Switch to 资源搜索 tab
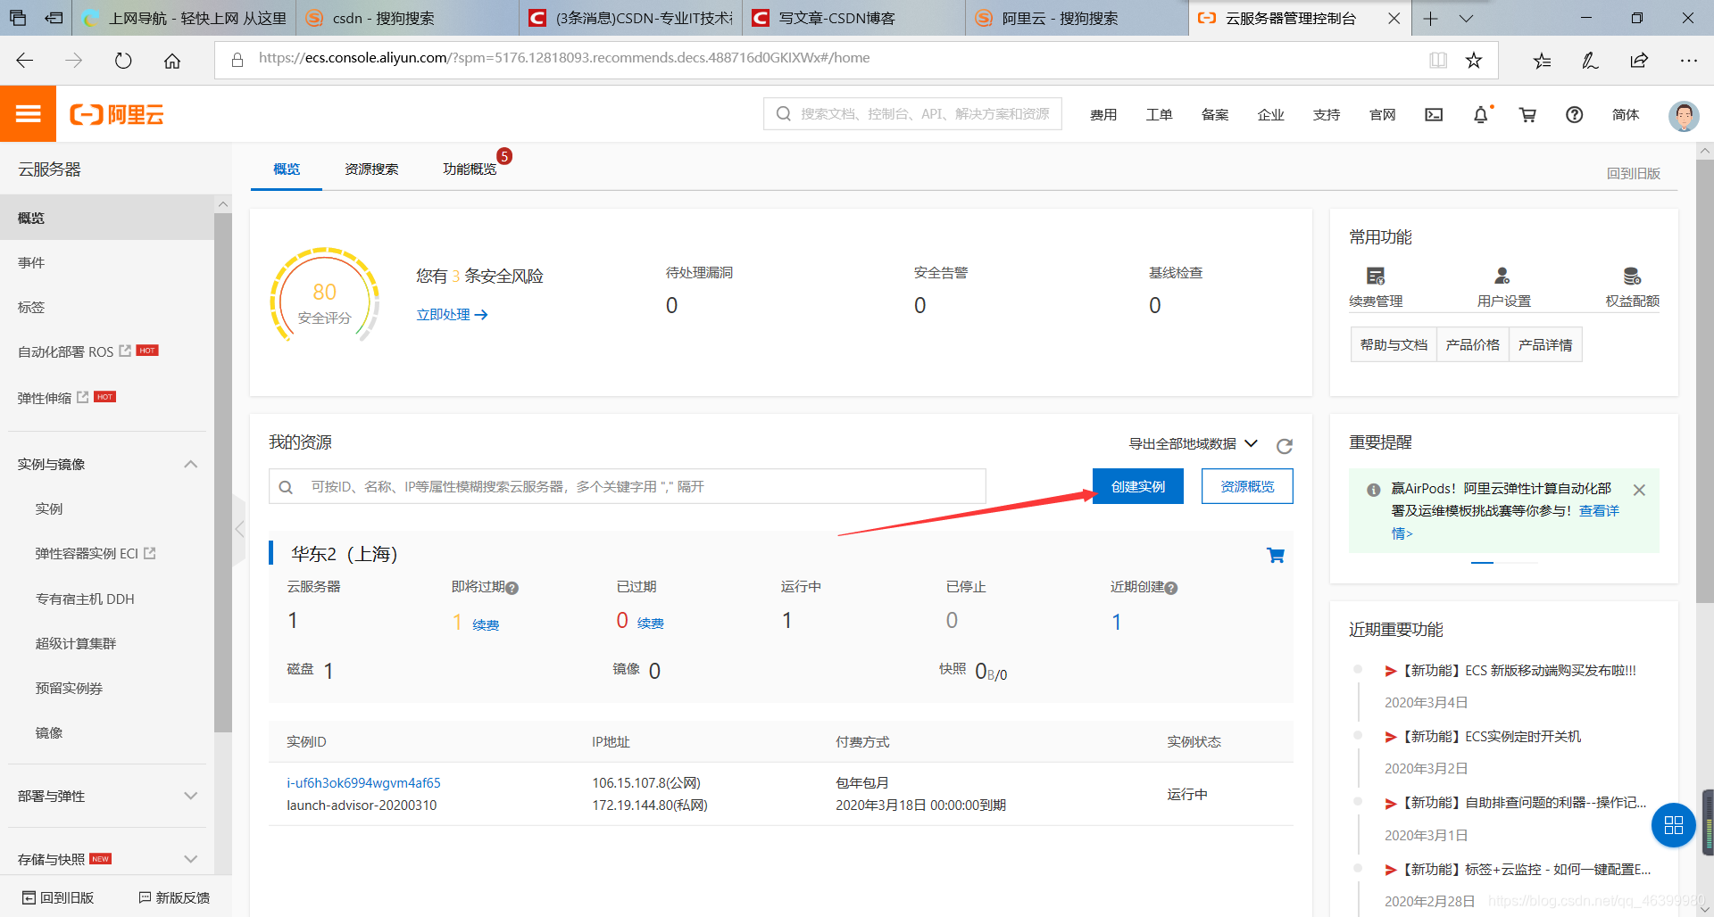 (371, 169)
